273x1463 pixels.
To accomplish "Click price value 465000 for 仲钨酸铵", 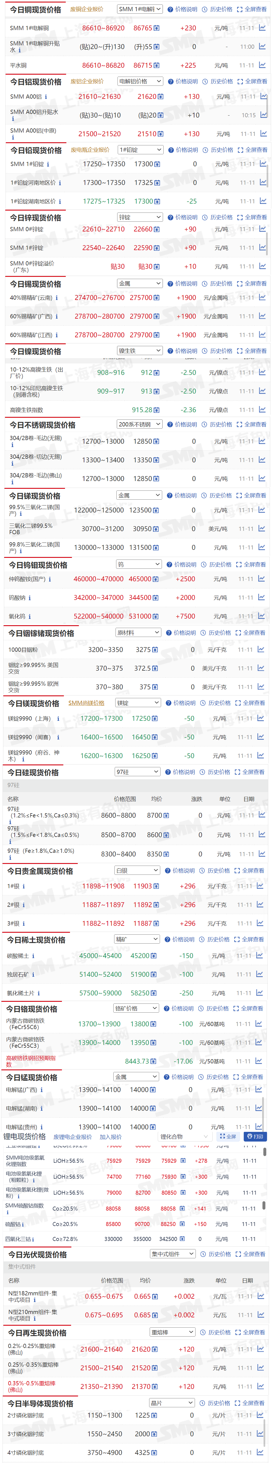I will pyautogui.click(x=140, y=579).
